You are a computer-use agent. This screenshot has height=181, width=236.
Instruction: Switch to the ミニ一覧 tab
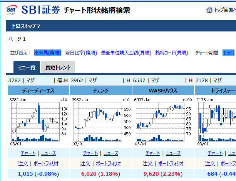click(27, 67)
